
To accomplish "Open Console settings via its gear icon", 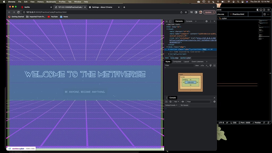I will (x=214, y=101).
